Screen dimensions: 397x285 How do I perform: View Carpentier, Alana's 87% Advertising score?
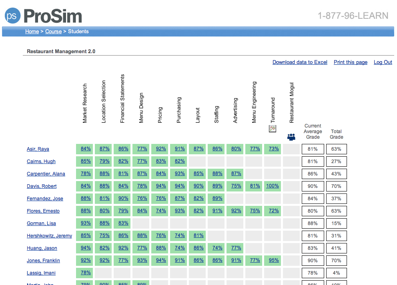click(236, 173)
